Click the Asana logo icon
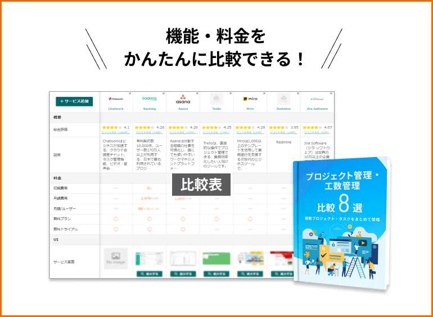The height and width of the screenshot is (317, 433). tap(183, 99)
